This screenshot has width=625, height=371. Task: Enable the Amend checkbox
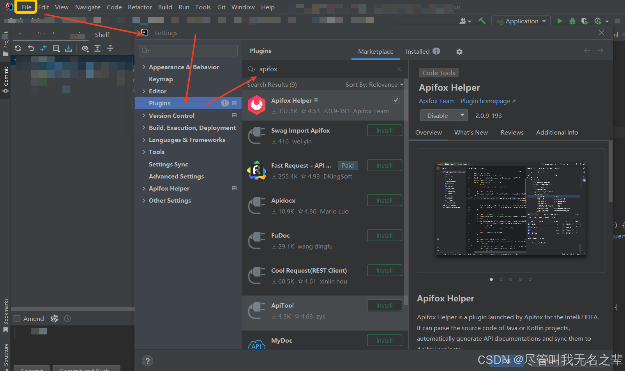click(x=17, y=319)
